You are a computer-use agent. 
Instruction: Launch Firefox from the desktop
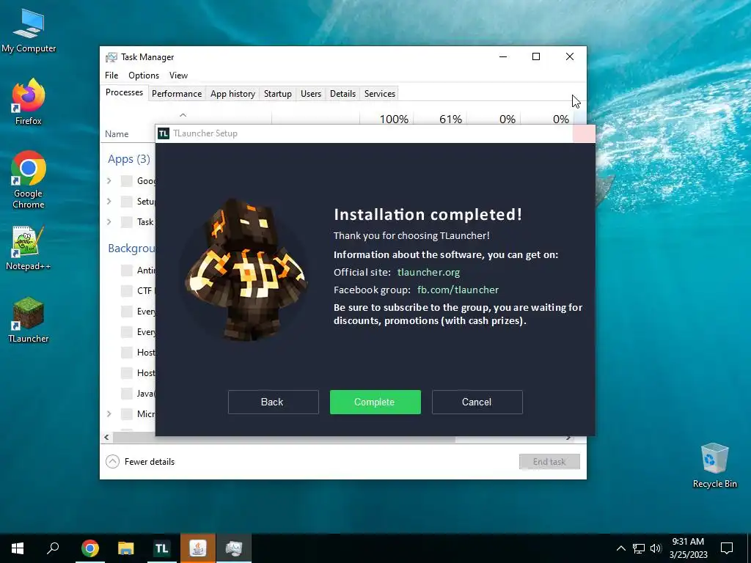tap(29, 101)
